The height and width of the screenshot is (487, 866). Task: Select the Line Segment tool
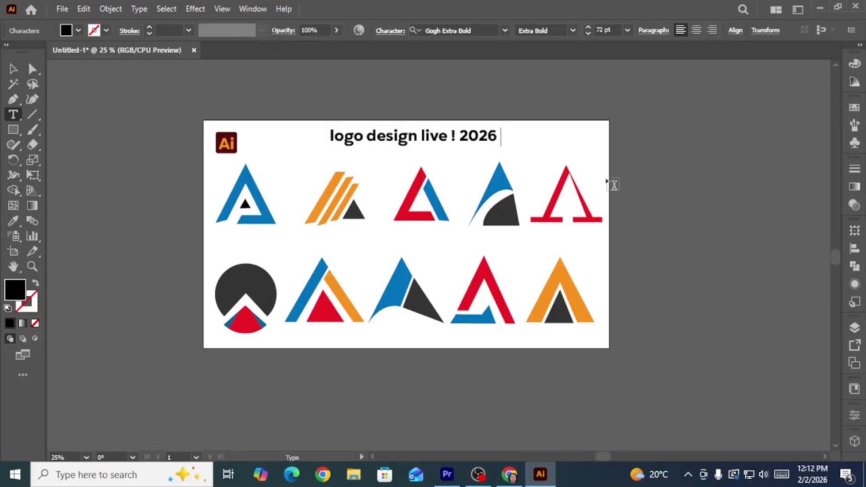(32, 115)
